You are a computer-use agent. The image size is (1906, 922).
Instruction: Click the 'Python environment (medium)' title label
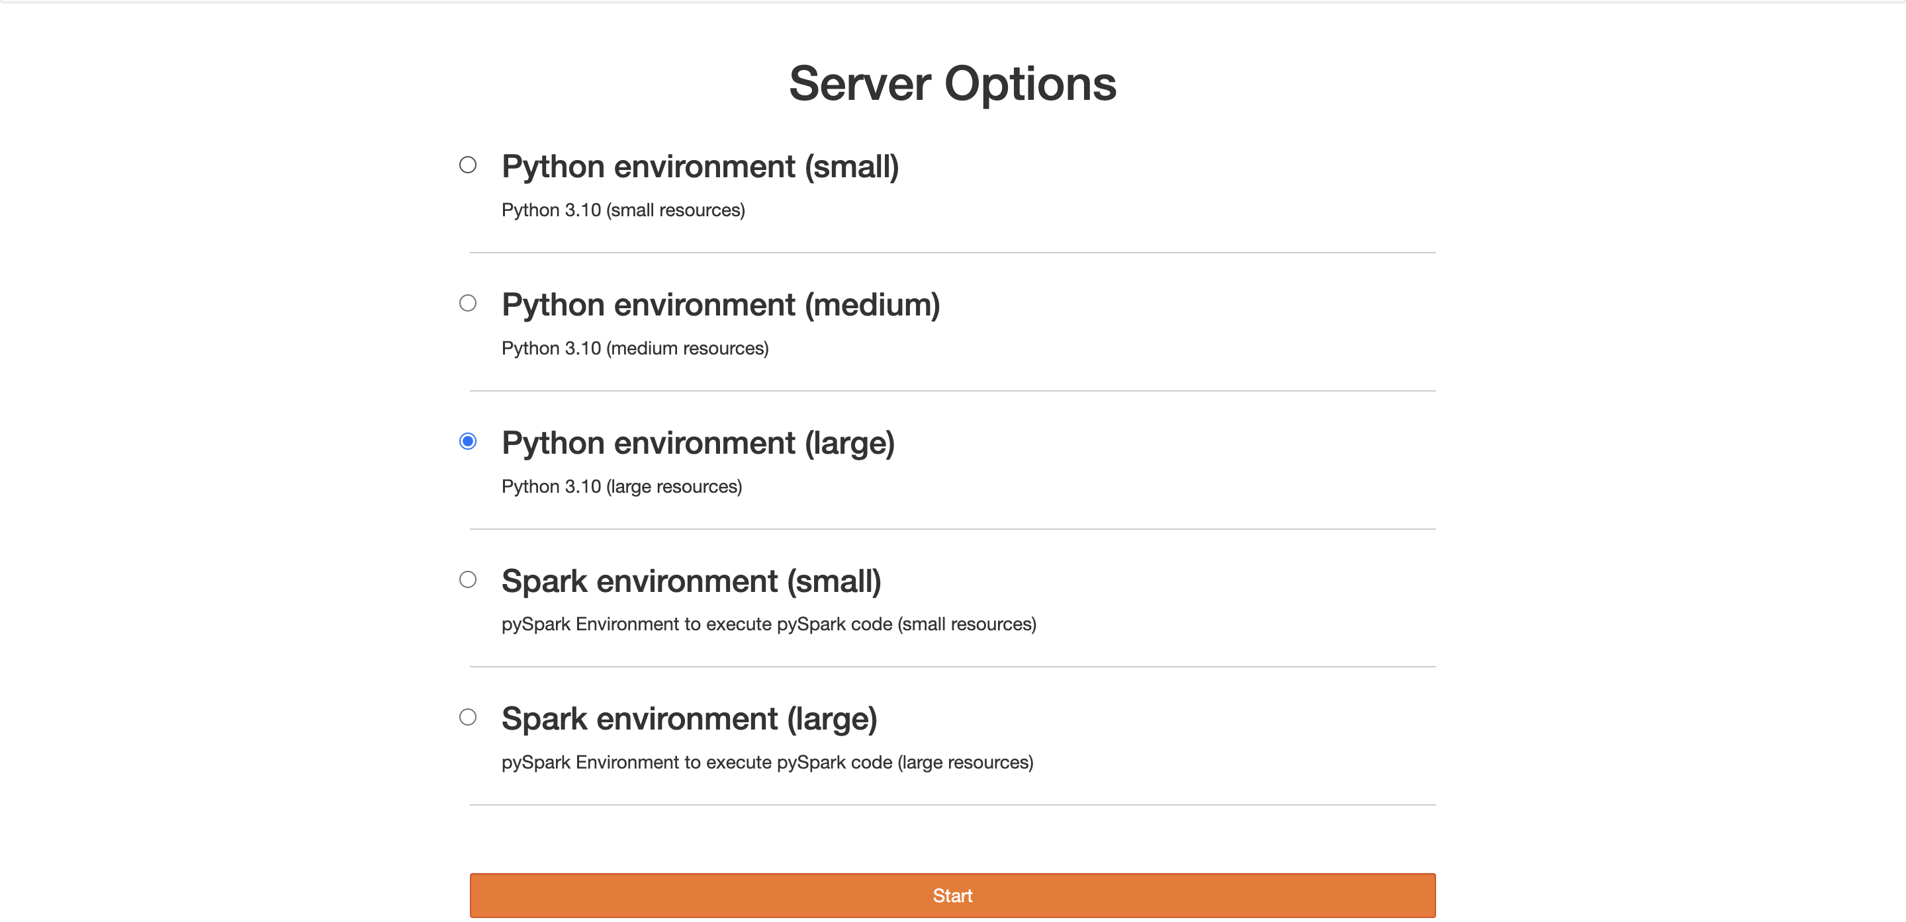[721, 305]
